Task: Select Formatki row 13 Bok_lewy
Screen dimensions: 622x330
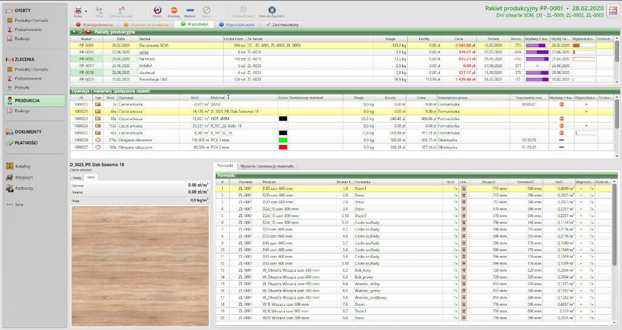Action: pos(414,271)
